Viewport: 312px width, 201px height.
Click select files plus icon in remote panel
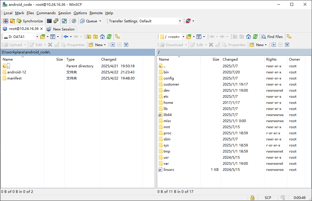click(x=273, y=45)
